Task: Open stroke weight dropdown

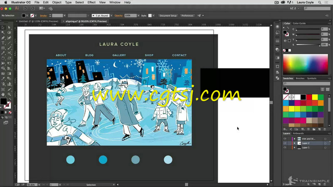Action: point(65,15)
